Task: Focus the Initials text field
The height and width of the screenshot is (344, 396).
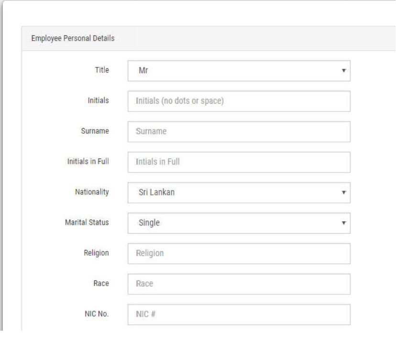Action: coord(239,101)
